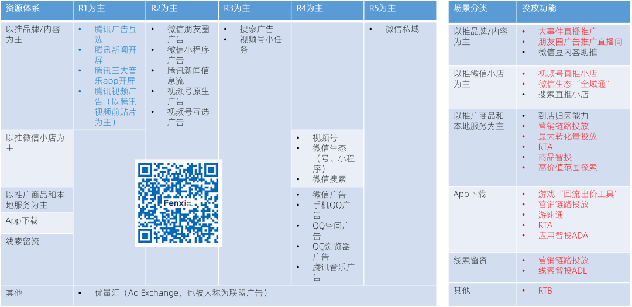This screenshot has width=632, height=307.
Task: Select the "搜索广告" item under R3
Action: pos(256,29)
